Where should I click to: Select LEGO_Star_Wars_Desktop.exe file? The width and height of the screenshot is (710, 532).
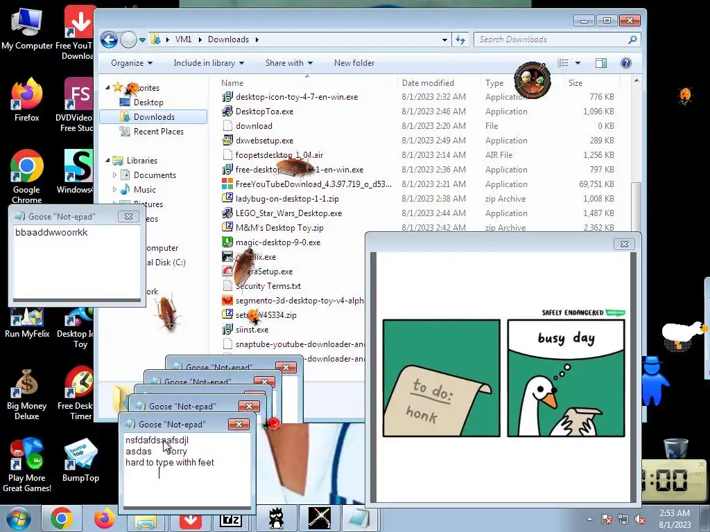click(288, 213)
